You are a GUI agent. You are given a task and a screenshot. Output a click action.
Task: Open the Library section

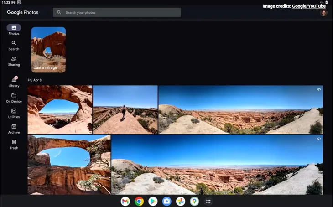click(x=14, y=82)
